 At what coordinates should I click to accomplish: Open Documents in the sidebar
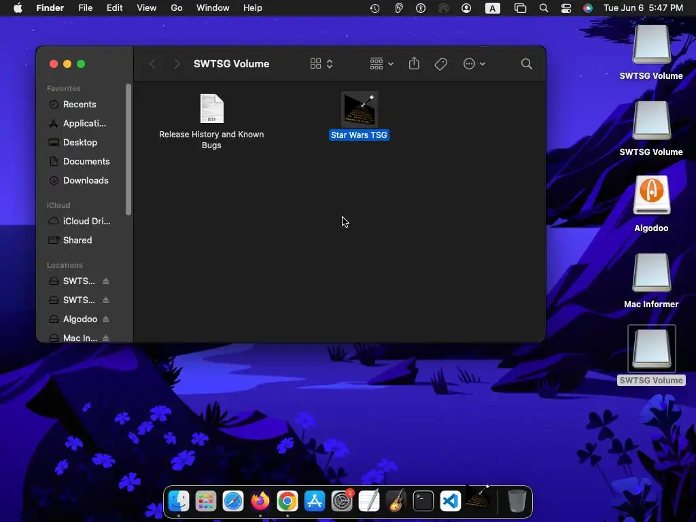coord(86,162)
